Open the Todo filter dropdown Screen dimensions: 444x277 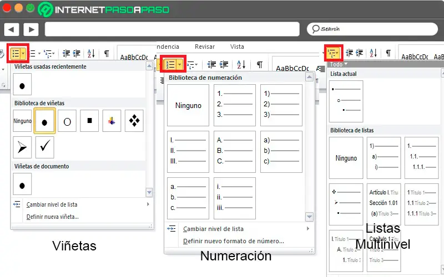pos(339,64)
